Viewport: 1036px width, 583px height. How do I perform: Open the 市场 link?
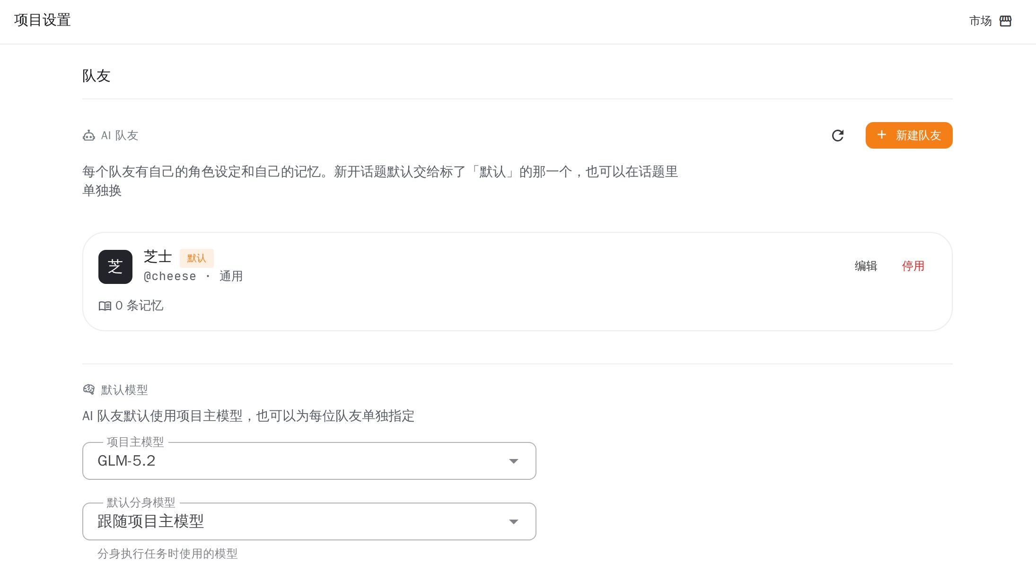980,21
